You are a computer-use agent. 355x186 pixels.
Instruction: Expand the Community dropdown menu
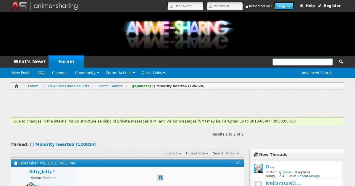(x=87, y=73)
